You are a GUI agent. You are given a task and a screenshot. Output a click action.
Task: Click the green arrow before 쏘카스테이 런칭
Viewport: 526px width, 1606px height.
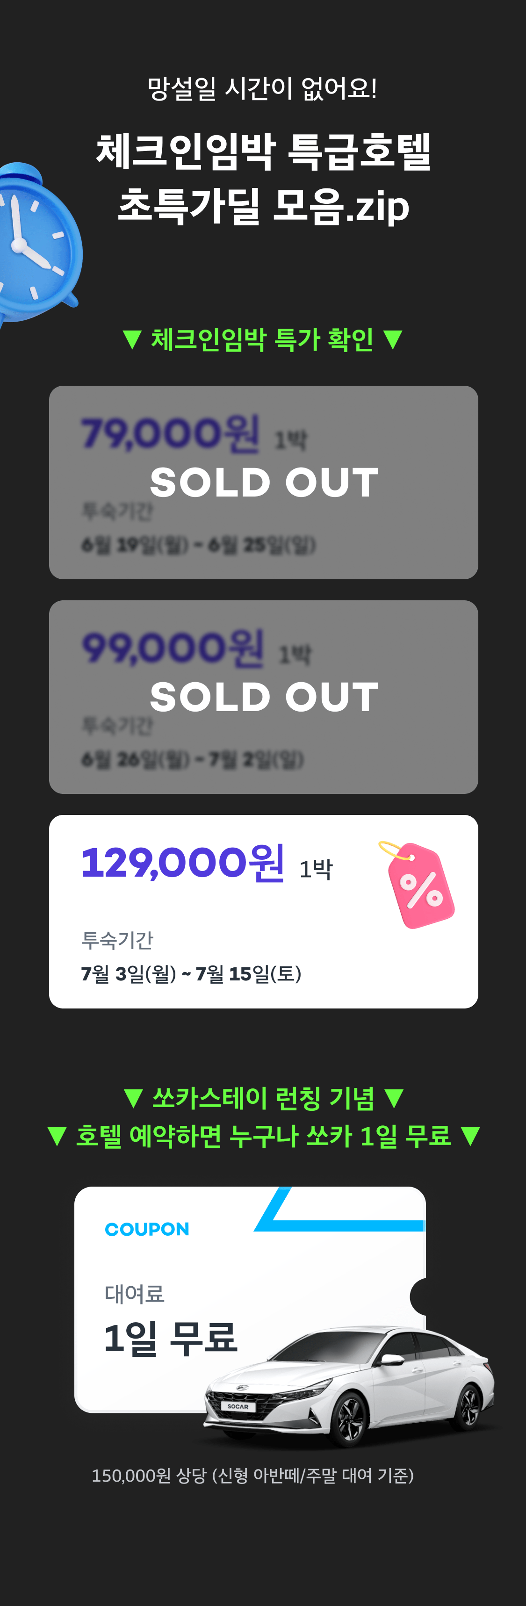click(x=133, y=1098)
